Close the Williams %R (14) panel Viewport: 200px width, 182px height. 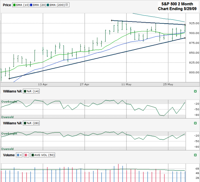[x=195, y=91]
